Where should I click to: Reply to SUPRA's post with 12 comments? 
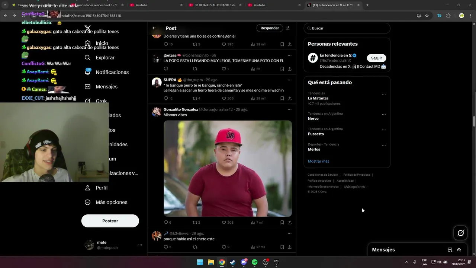click(168, 99)
